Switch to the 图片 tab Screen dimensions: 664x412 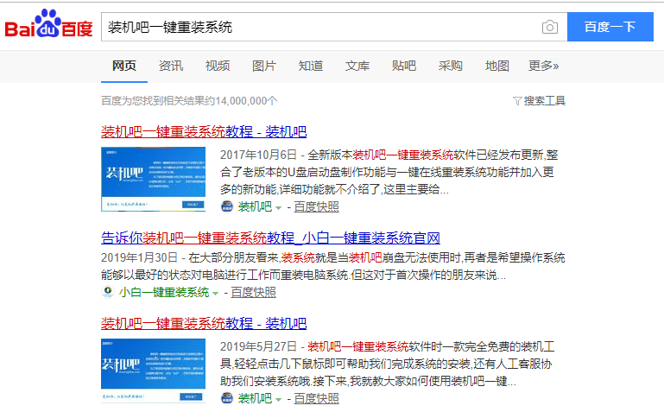coord(264,66)
